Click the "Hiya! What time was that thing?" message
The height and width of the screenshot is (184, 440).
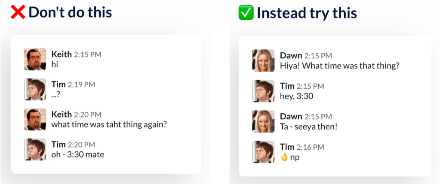[340, 66]
